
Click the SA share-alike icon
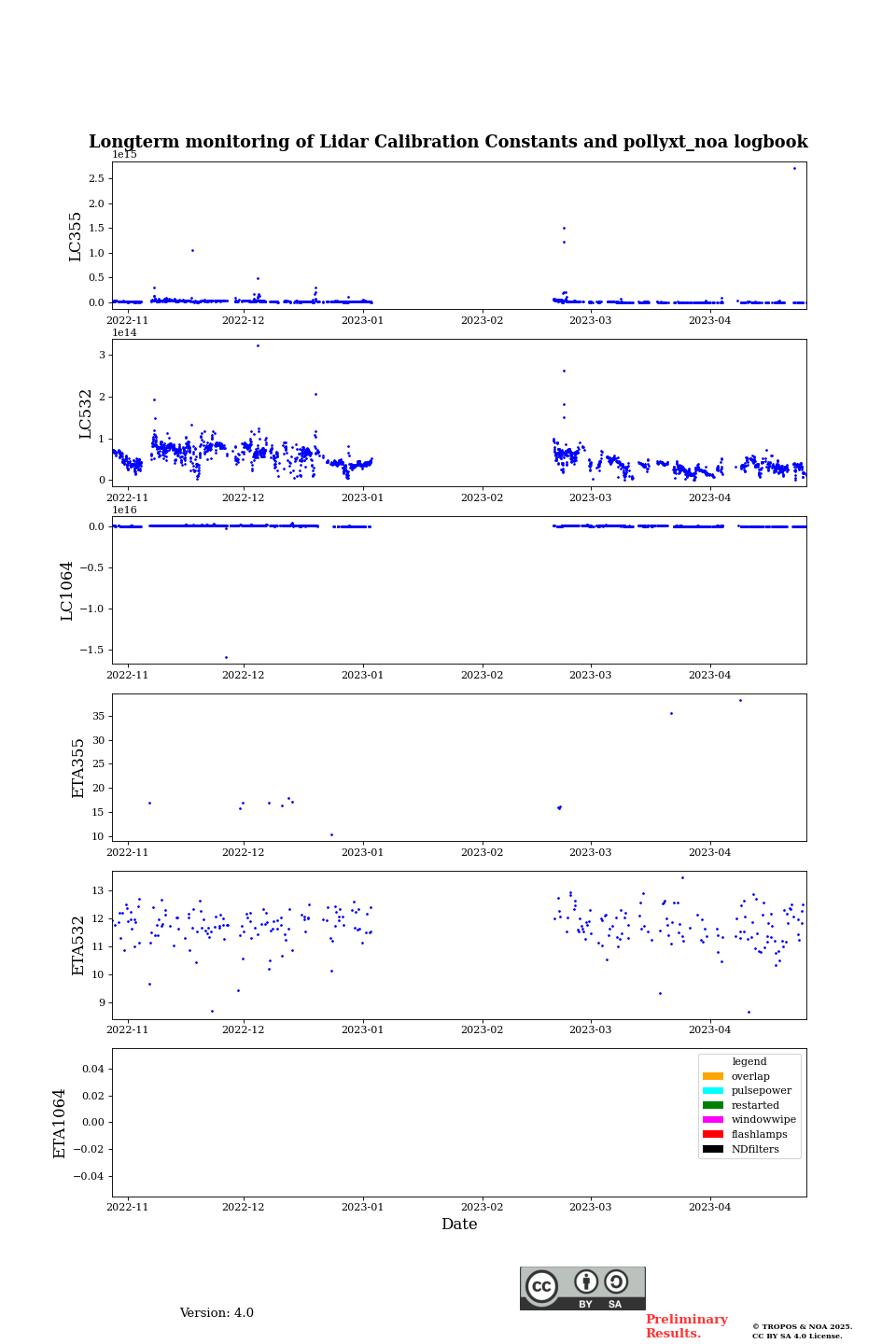tap(616, 1281)
